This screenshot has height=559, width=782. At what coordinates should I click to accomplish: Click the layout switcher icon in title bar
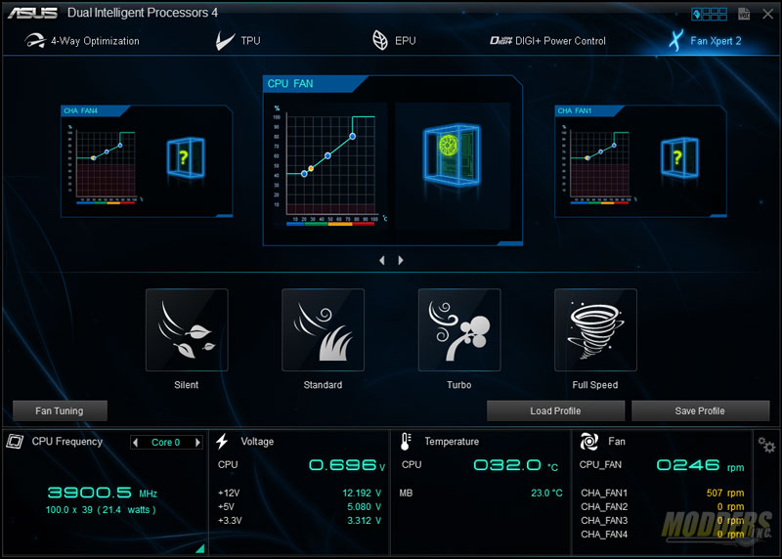coord(710,14)
